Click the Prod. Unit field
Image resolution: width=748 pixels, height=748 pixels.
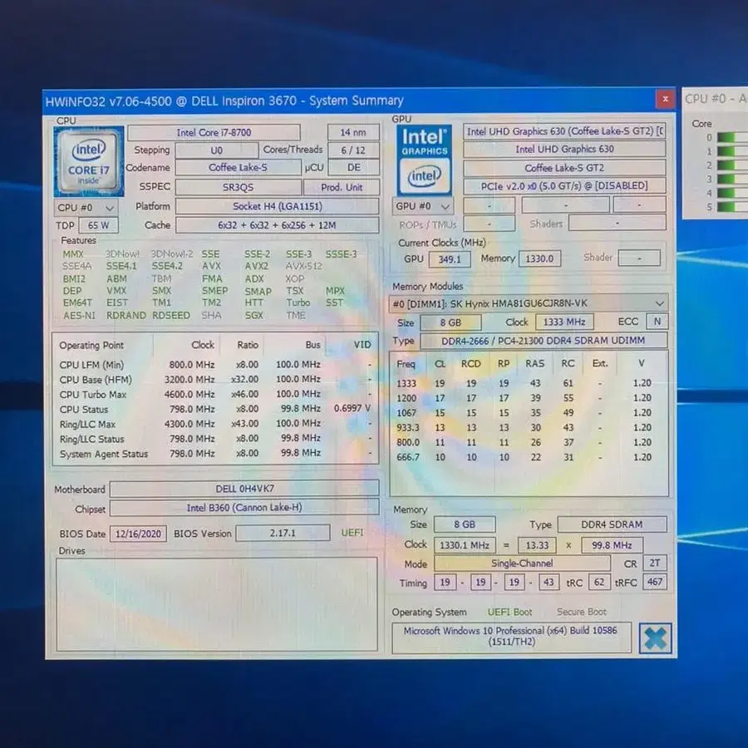(x=342, y=187)
